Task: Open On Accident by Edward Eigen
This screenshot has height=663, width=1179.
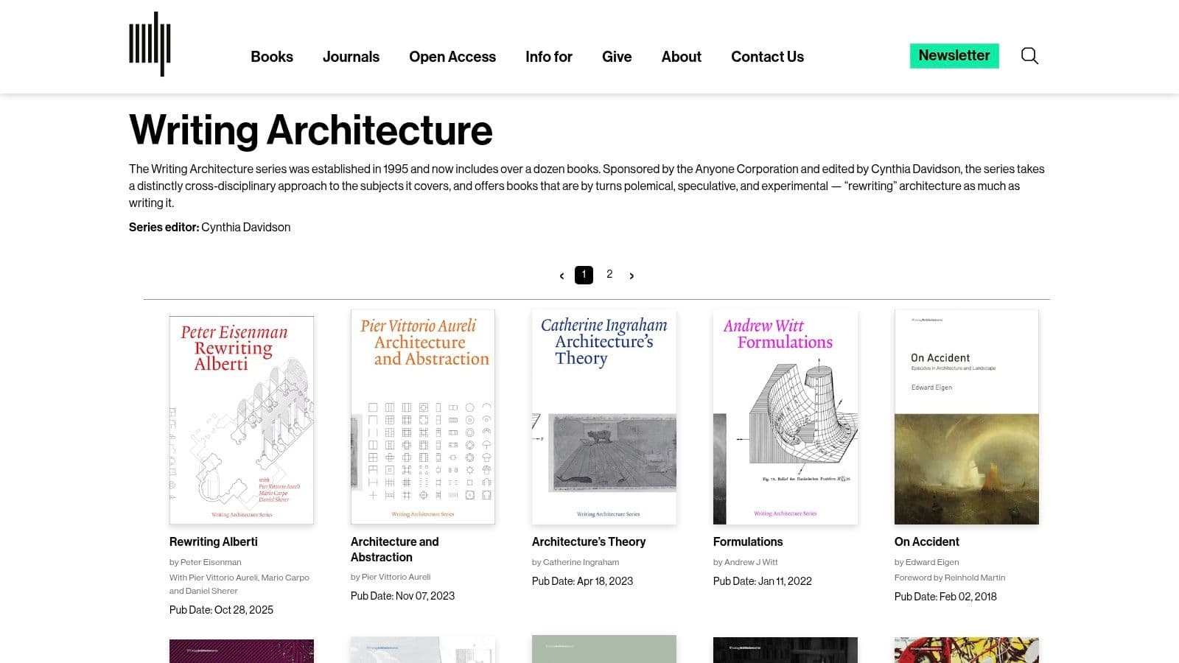Action: (926, 541)
